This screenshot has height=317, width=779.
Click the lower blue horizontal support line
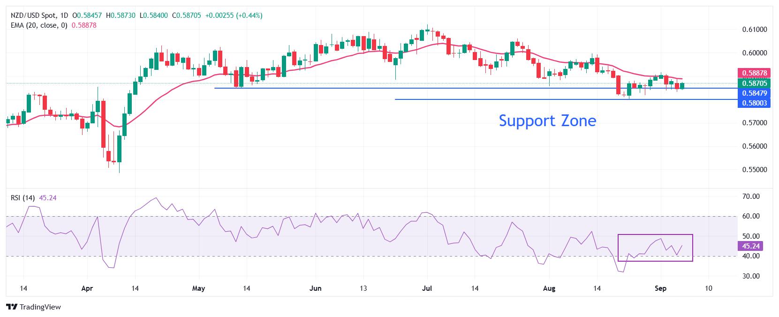click(566, 99)
